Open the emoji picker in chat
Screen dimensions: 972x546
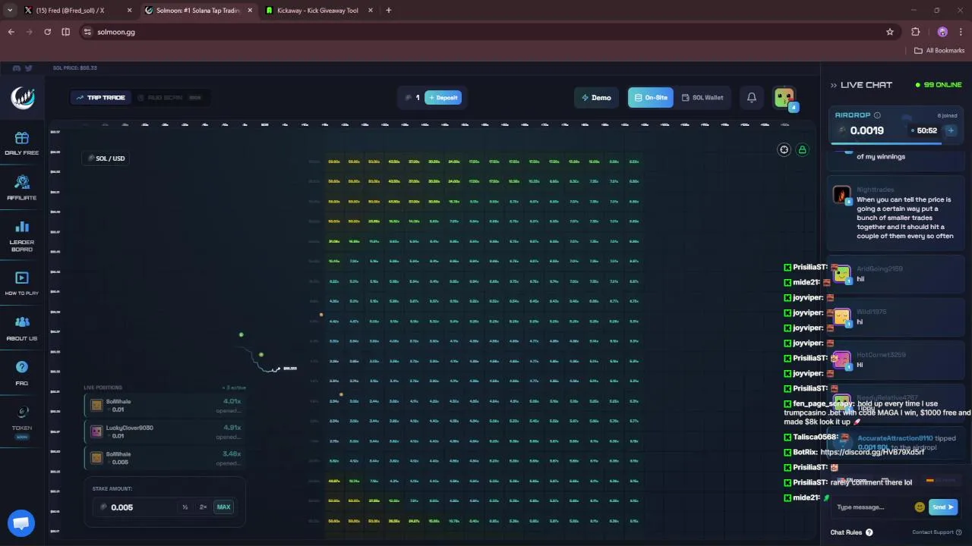click(920, 507)
